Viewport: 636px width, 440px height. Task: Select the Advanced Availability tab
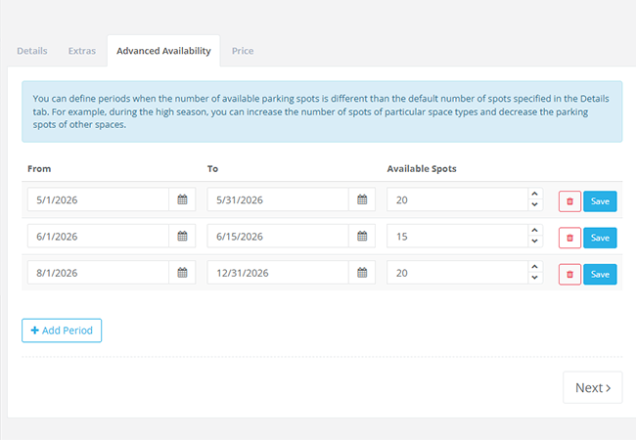point(163,51)
